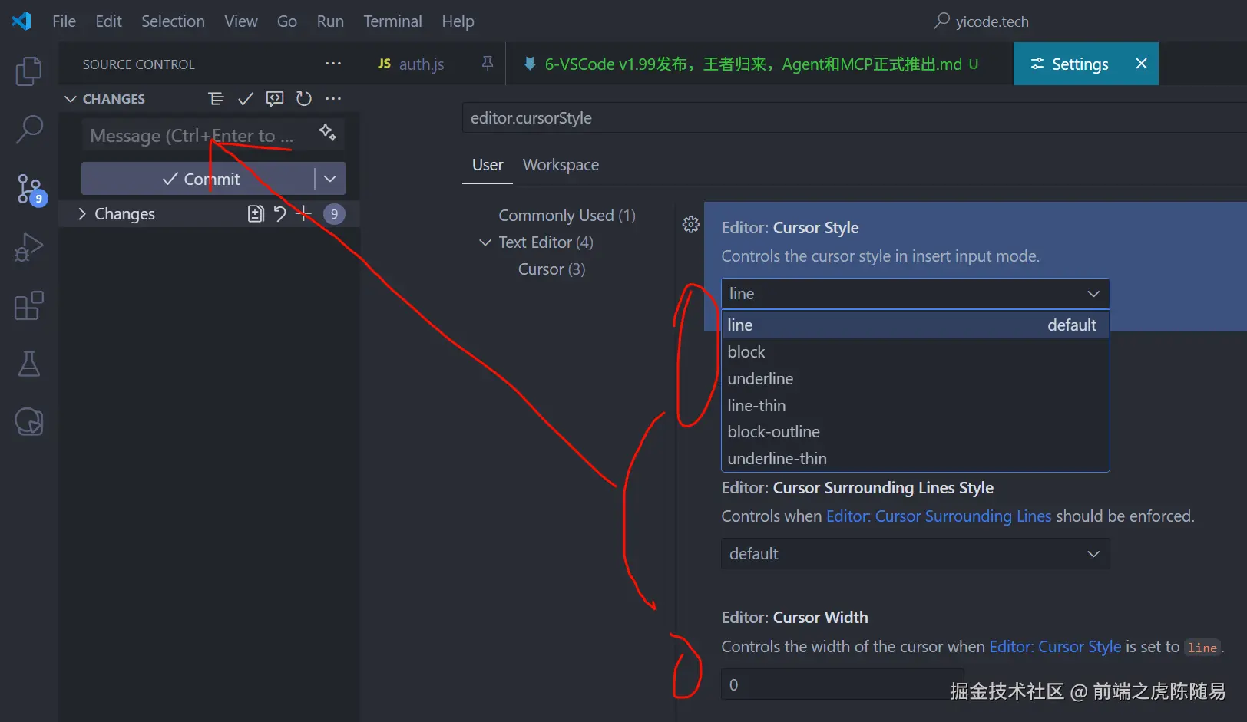
Task: Click the VS Code logo icon
Action: (21, 21)
